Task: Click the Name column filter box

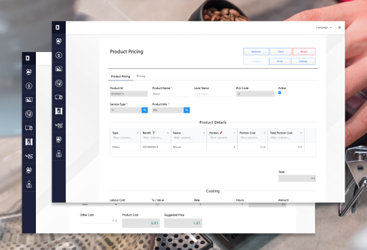Action: click(x=189, y=138)
